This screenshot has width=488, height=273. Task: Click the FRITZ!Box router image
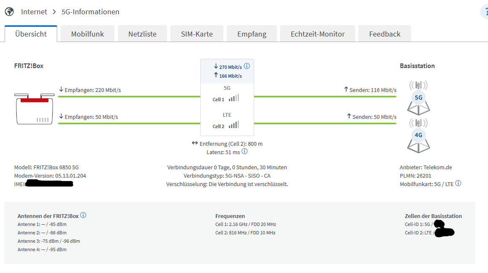click(35, 109)
